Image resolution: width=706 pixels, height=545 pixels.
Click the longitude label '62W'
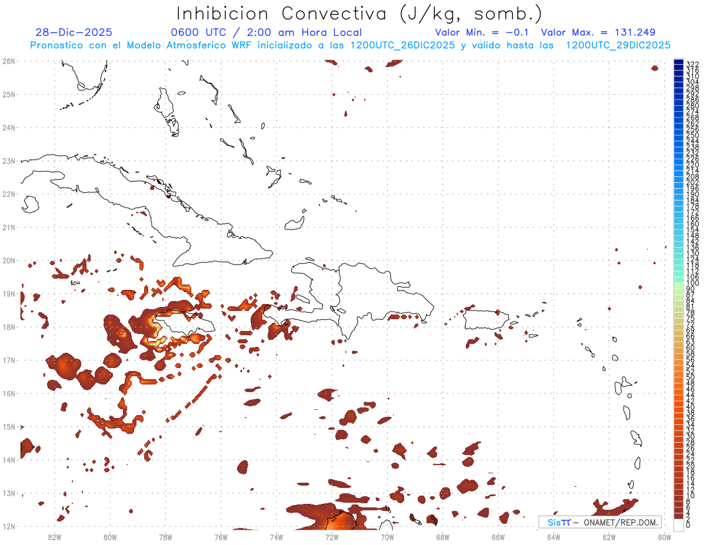609,537
